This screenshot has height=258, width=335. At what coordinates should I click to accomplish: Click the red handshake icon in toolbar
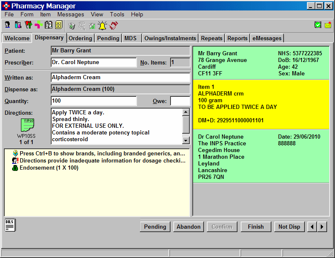click(x=113, y=26)
